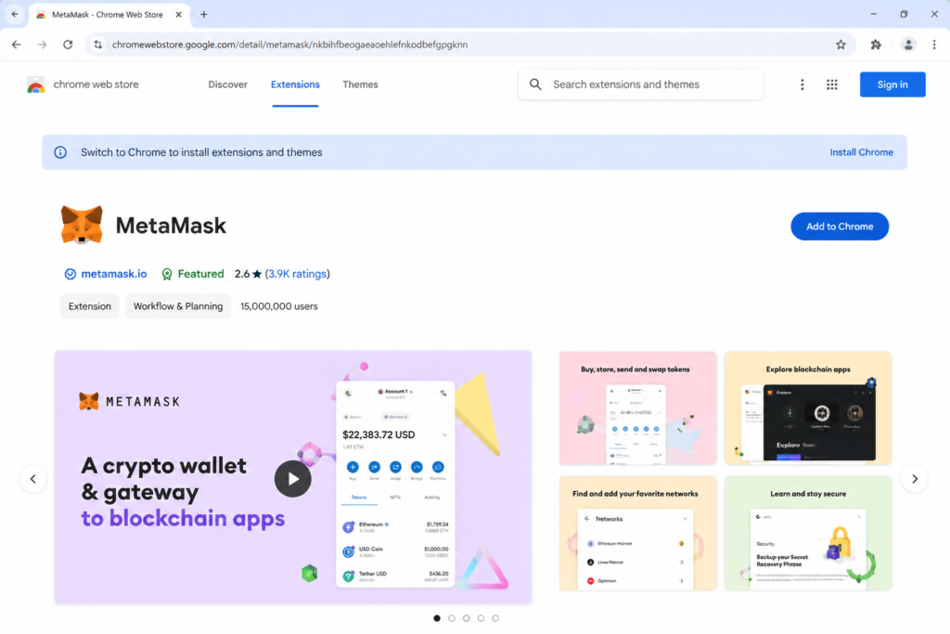Select the fourth carousel dot
The height and width of the screenshot is (634, 950).
pyautogui.click(x=481, y=618)
